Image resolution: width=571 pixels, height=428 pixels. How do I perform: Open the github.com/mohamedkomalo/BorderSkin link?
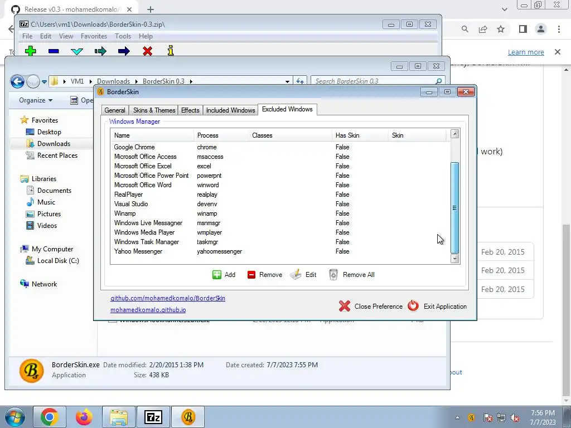168,298
